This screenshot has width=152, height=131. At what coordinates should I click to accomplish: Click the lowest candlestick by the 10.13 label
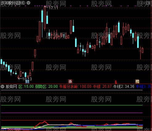(18, 77)
